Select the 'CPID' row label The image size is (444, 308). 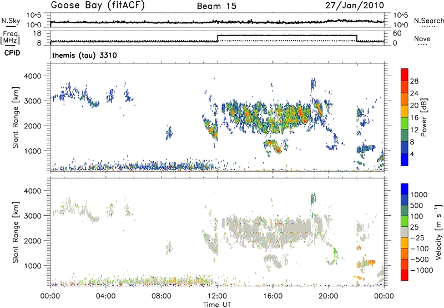coord(12,53)
